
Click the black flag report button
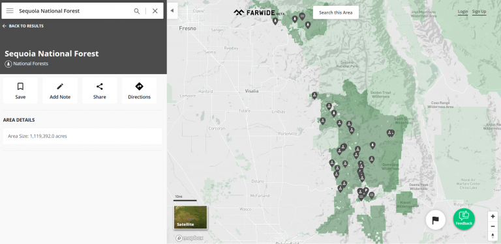(x=436, y=220)
